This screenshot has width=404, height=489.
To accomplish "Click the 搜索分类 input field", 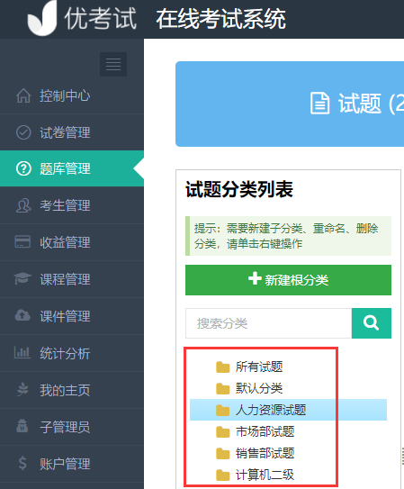I will pos(268,323).
